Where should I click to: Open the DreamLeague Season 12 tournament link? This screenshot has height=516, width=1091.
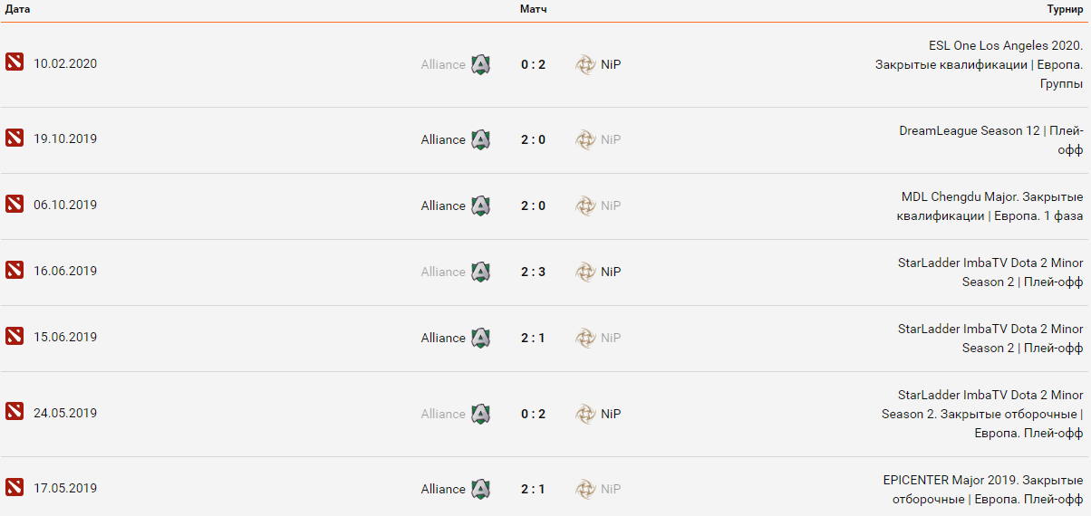[990, 139]
